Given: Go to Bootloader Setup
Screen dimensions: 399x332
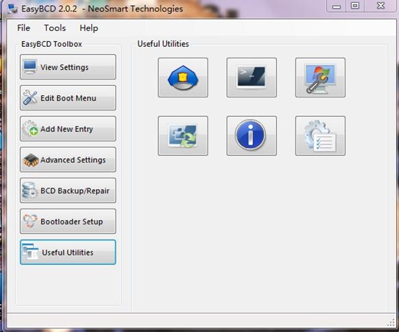Looking at the screenshot, I should coord(68,222).
